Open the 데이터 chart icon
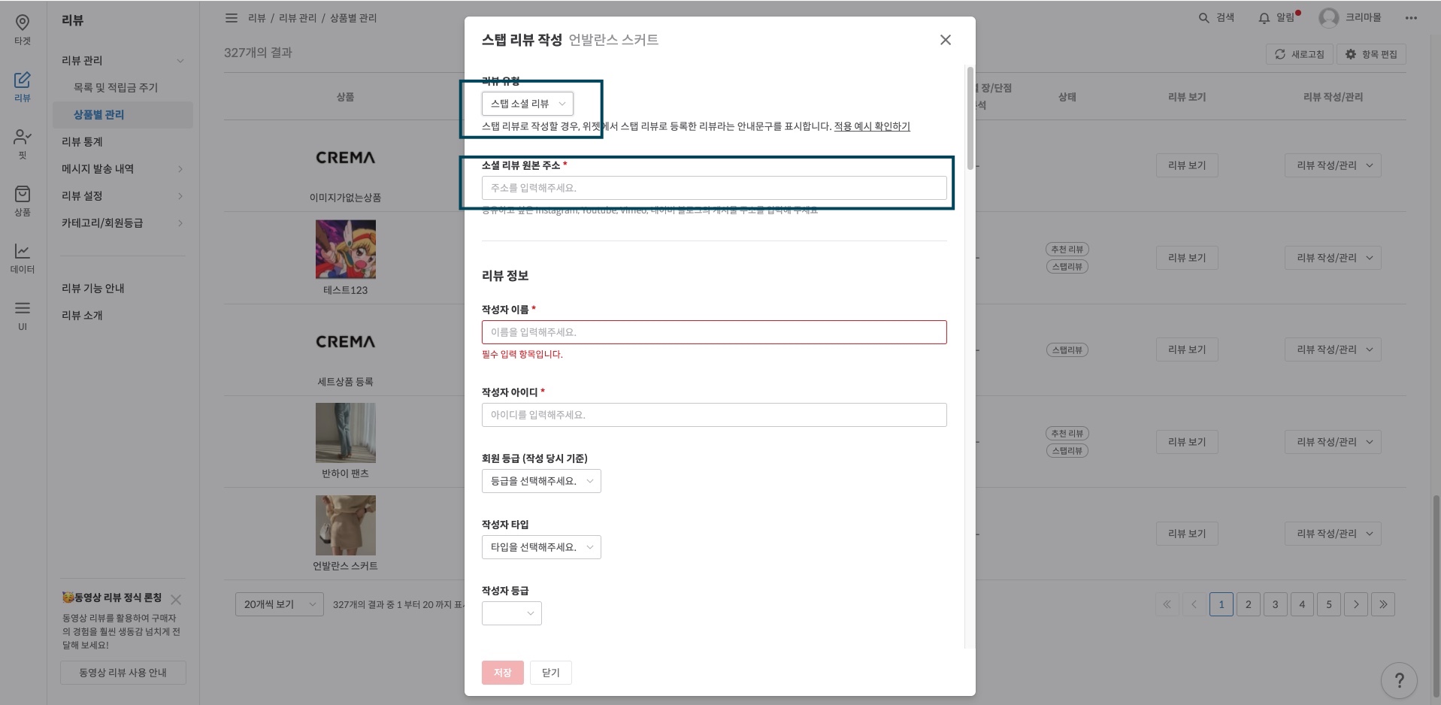 pyautogui.click(x=23, y=258)
